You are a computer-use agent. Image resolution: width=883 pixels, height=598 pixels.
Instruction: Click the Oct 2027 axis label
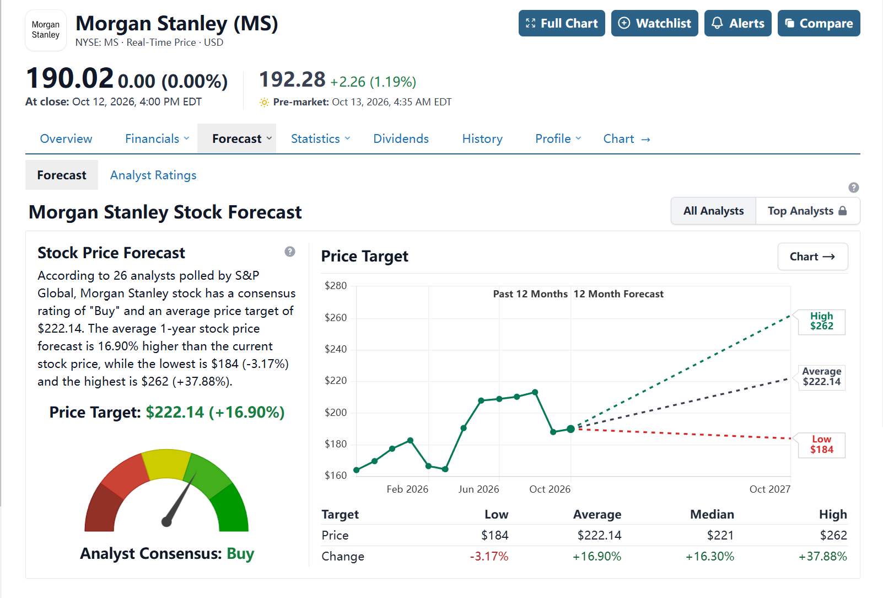pyautogui.click(x=769, y=489)
